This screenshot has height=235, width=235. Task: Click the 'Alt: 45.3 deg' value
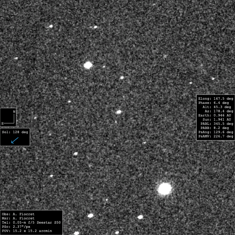217,107
